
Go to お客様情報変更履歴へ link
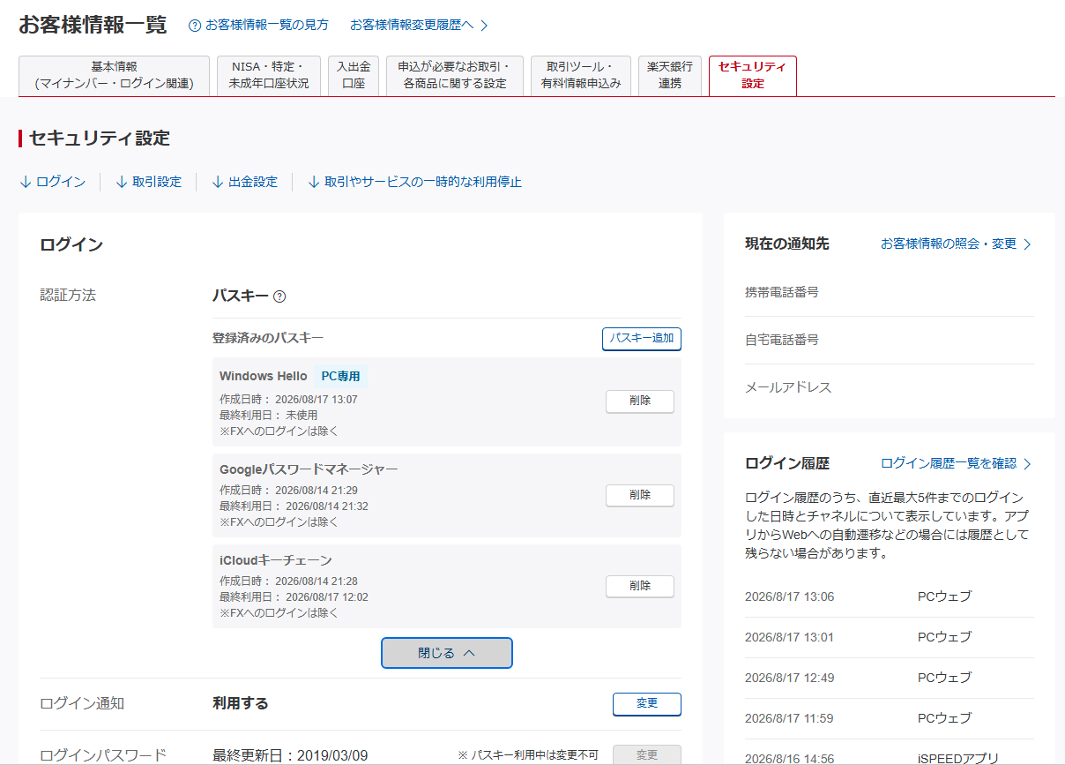(x=412, y=26)
